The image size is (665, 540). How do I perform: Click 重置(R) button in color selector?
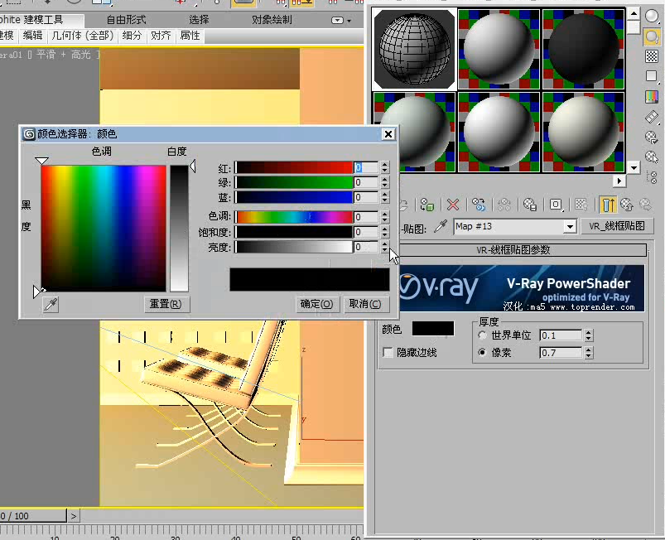tap(166, 304)
